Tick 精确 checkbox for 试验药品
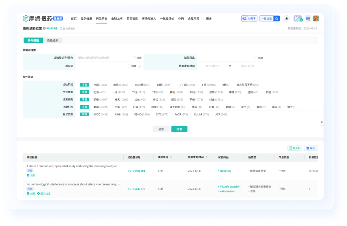 (256, 58)
